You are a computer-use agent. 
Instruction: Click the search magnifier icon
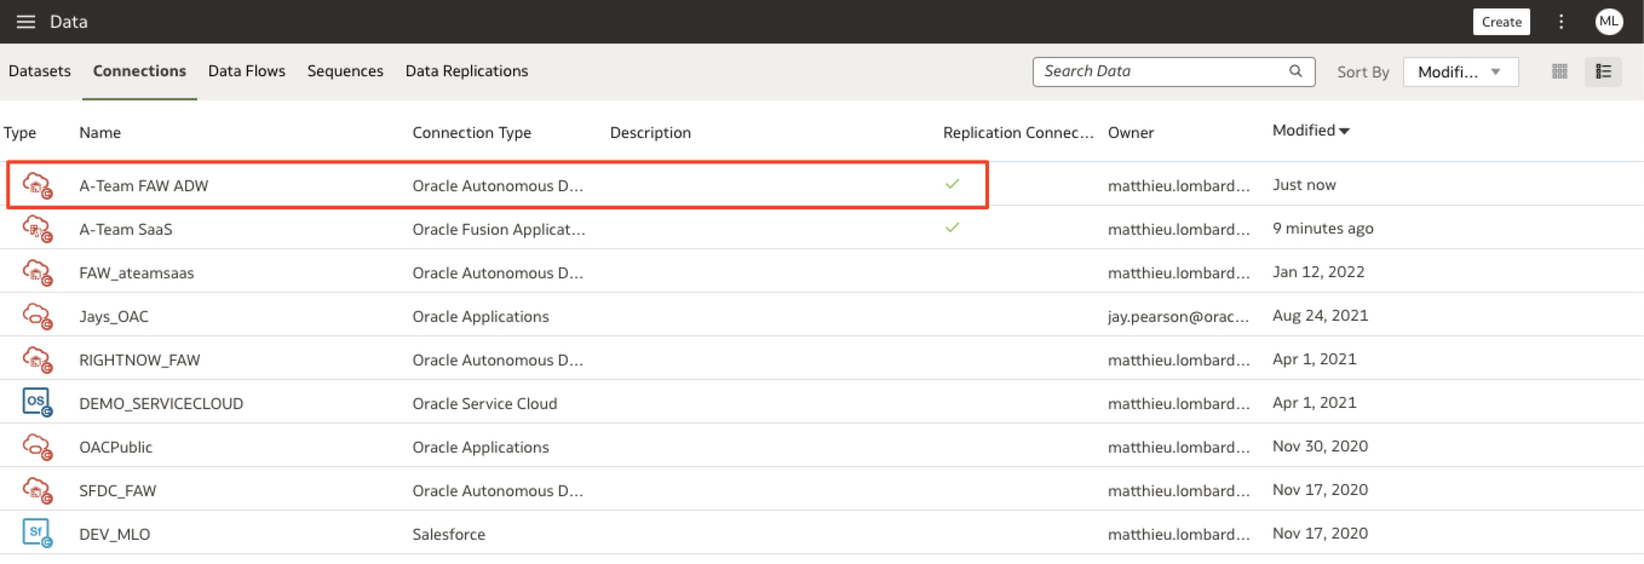[x=1295, y=71]
